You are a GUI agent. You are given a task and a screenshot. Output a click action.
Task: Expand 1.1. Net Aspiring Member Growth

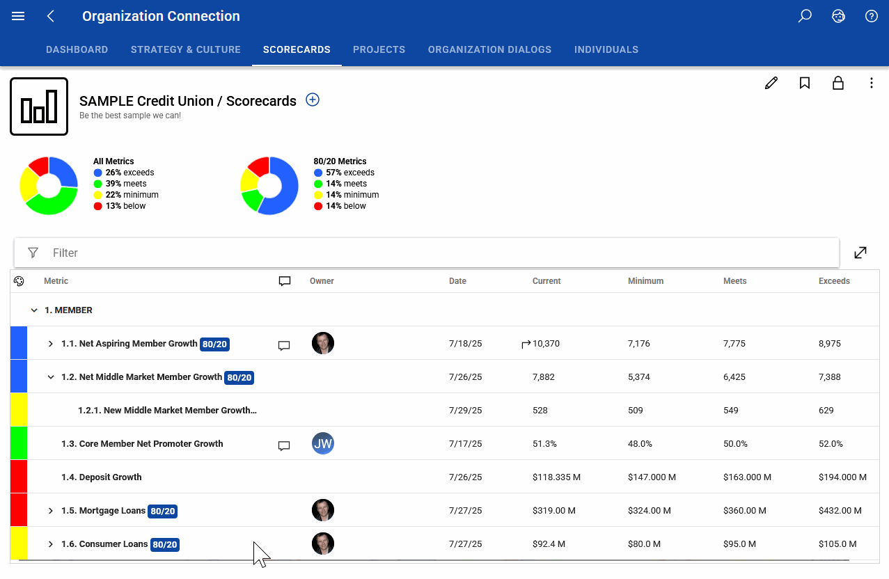coord(50,344)
